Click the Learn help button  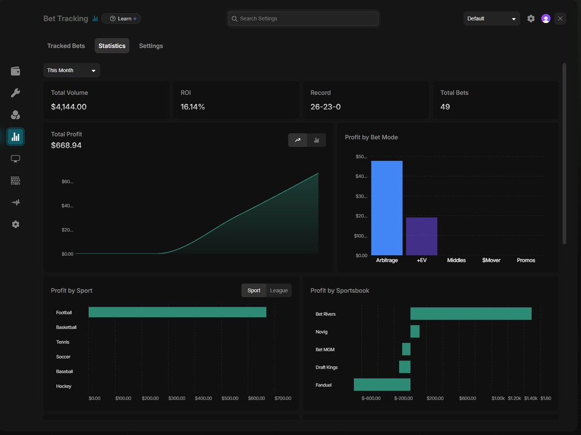coord(121,18)
